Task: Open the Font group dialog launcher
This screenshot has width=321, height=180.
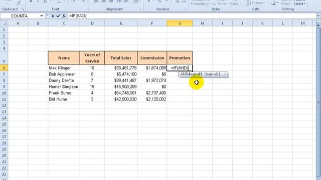Action: click(x=88, y=9)
